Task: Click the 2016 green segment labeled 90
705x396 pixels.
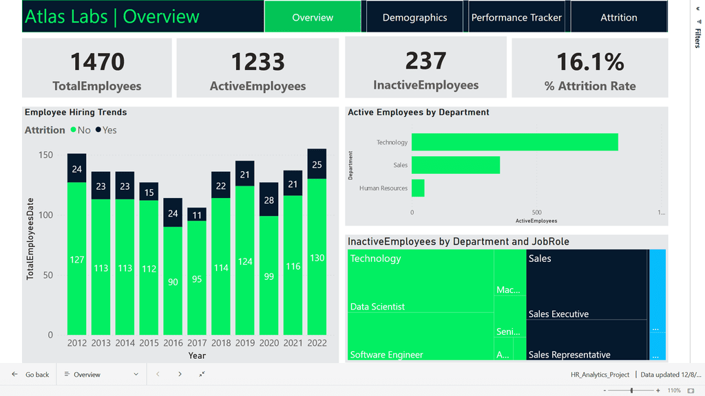Action: coord(173,280)
